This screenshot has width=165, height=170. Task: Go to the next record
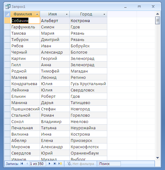tap(50, 164)
